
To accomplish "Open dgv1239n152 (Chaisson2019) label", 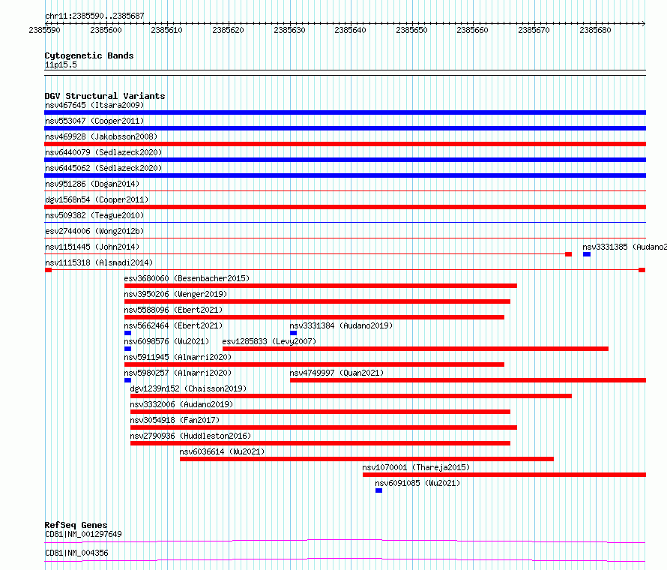I will [188, 388].
